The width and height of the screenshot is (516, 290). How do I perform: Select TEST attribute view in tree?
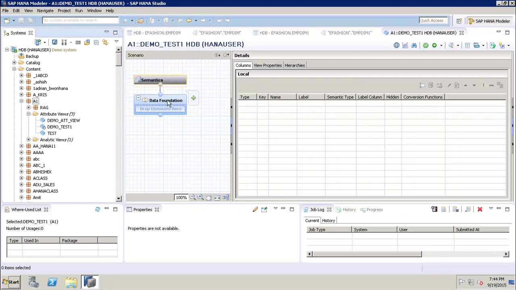pos(52,133)
